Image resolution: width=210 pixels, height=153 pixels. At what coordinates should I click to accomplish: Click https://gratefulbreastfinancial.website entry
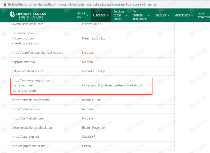(x=38, y=53)
